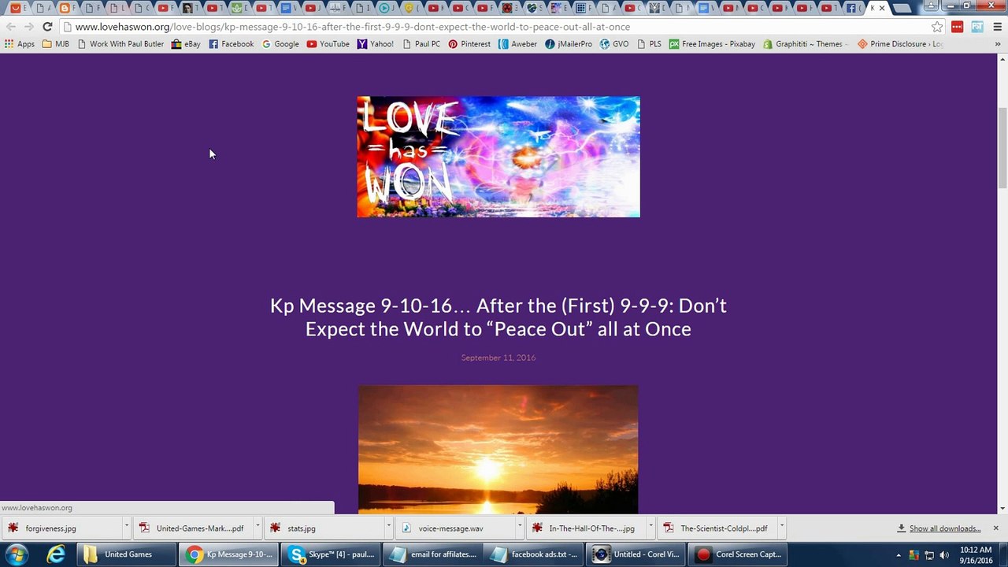
Task: Open the Aweber bookmark
Action: pos(517,44)
